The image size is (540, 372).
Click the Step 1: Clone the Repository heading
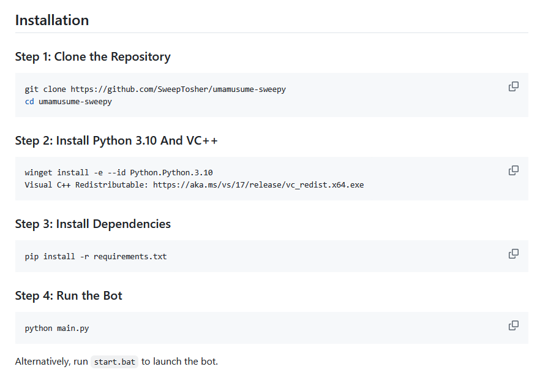click(92, 57)
